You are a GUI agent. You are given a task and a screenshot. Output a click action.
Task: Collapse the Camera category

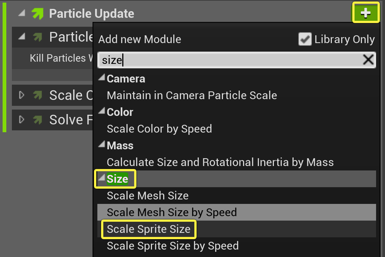coord(101,78)
